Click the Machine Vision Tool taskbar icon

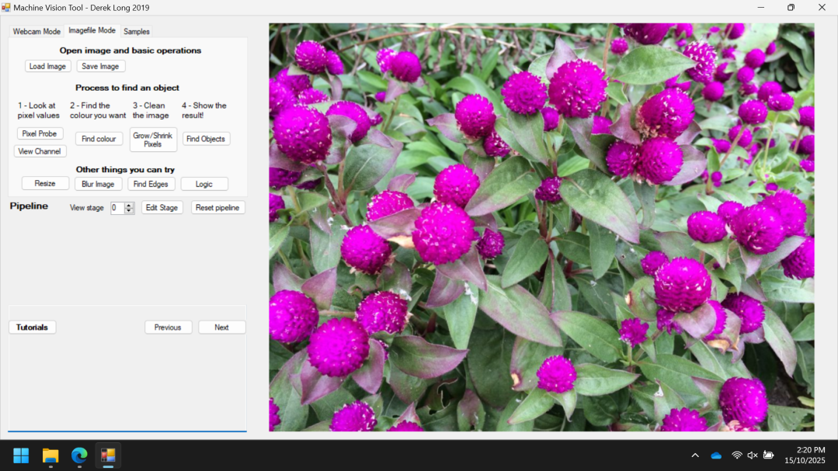point(108,455)
